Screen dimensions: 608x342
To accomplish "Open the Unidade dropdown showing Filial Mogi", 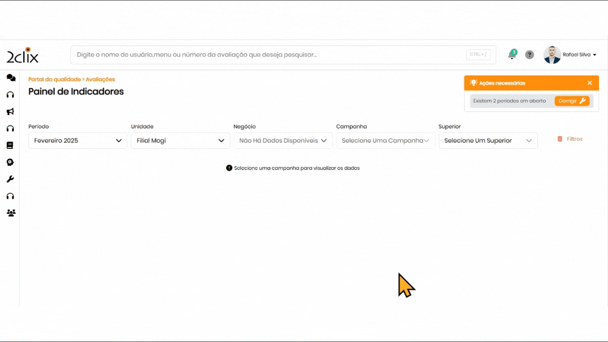I will pyautogui.click(x=180, y=141).
